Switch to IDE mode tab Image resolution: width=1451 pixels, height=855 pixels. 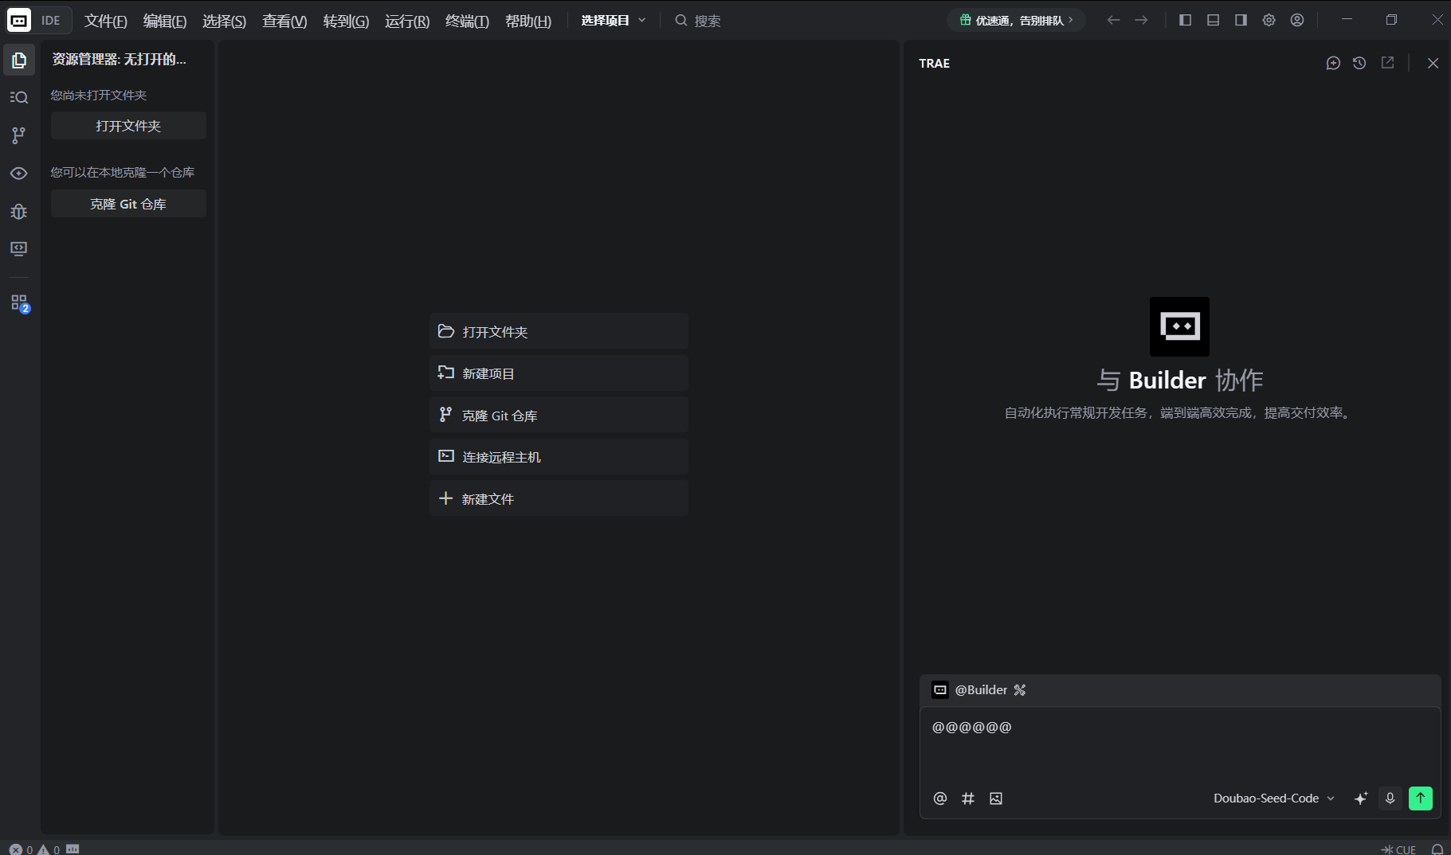tap(51, 21)
